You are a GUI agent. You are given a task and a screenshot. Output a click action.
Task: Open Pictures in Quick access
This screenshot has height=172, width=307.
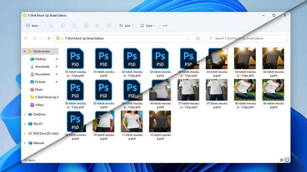[x=40, y=82]
